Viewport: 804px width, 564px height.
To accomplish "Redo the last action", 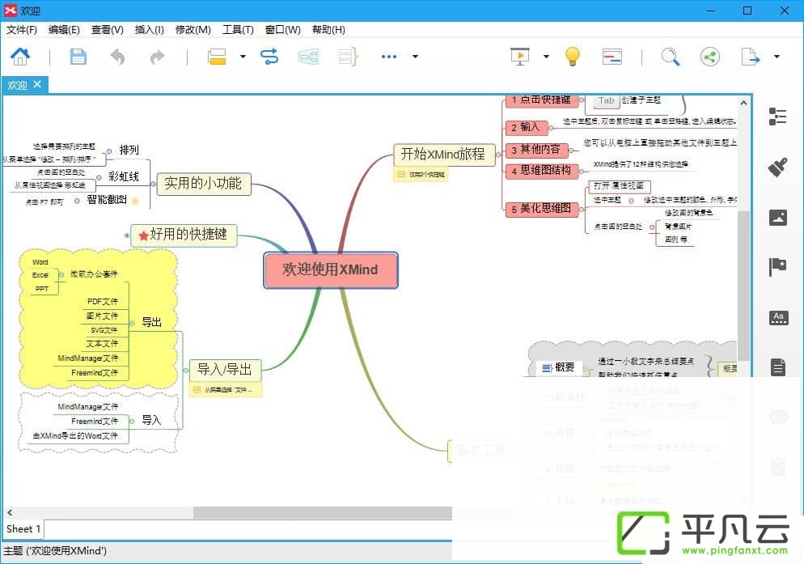I will [158, 57].
